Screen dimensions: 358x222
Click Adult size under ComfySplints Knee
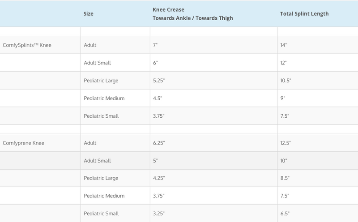pyautogui.click(x=90, y=45)
